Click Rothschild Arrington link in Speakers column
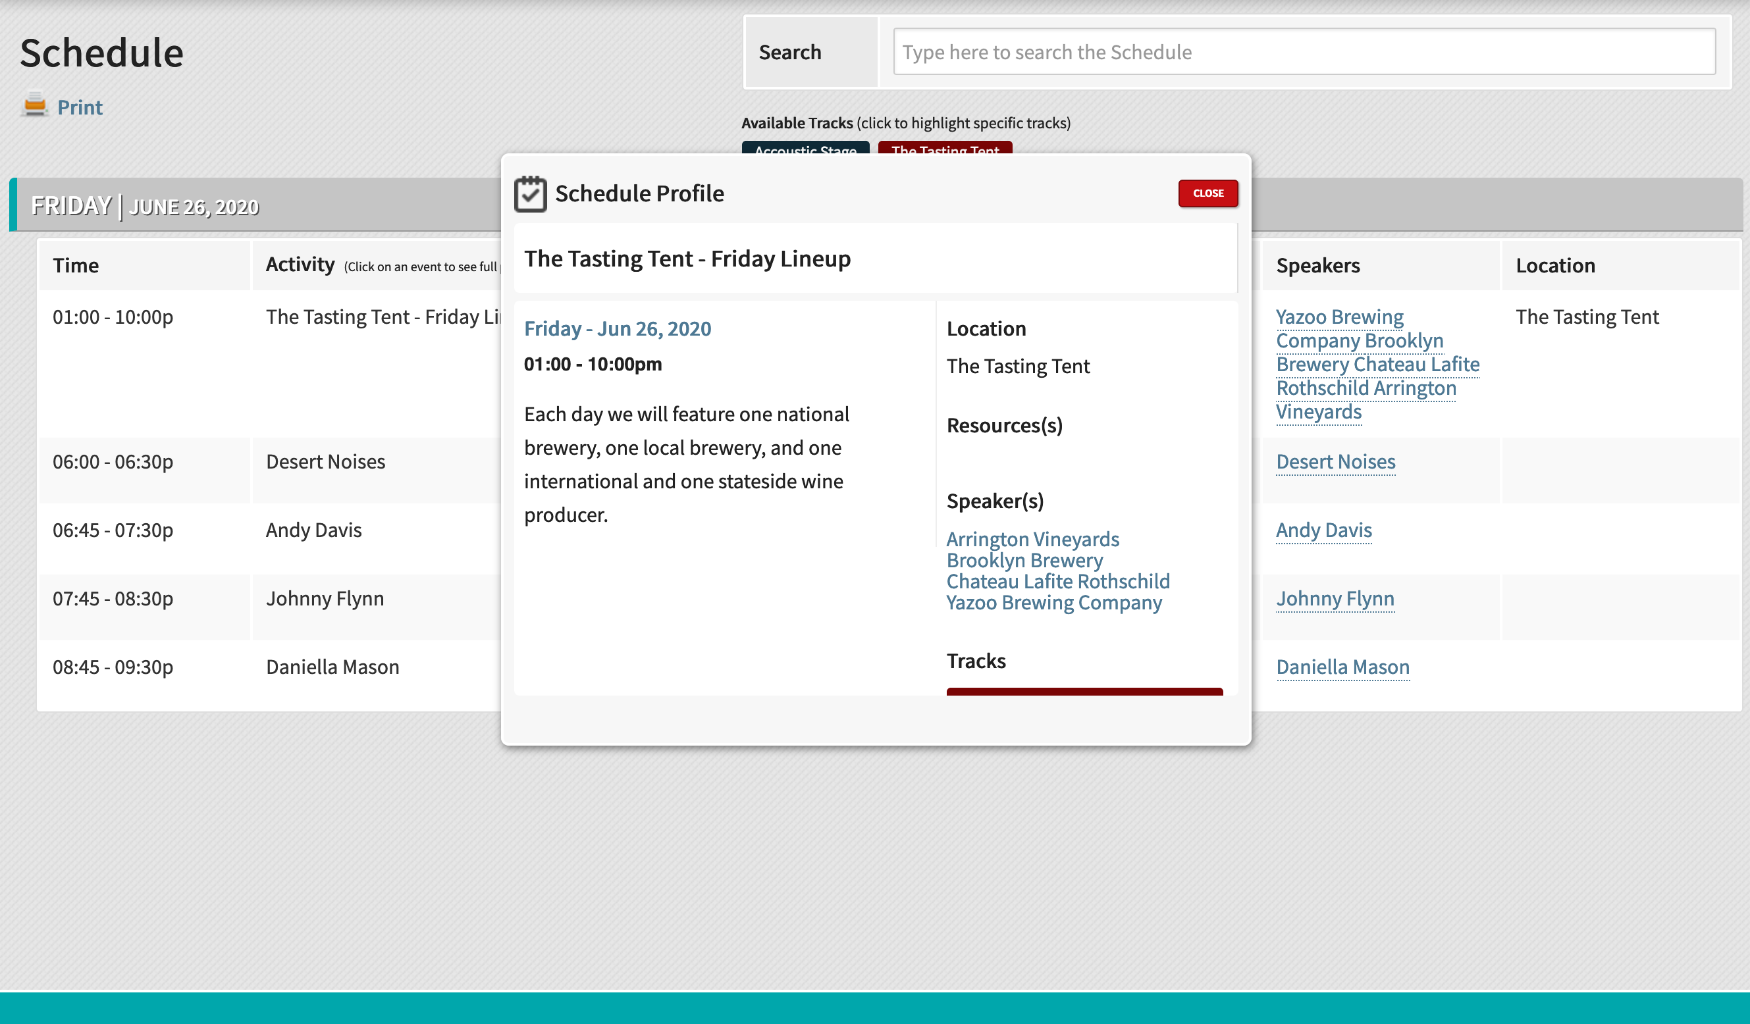This screenshot has height=1024, width=1750. click(x=1366, y=388)
